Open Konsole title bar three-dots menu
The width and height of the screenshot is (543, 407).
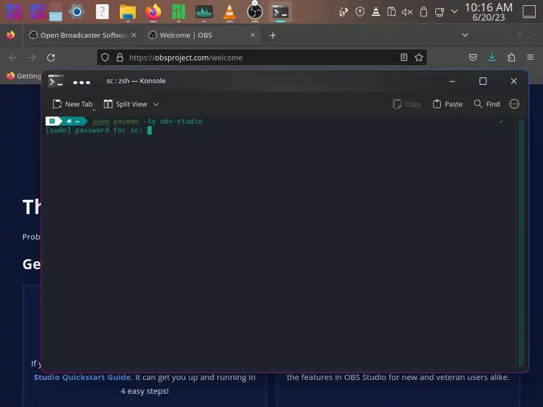coord(82,82)
